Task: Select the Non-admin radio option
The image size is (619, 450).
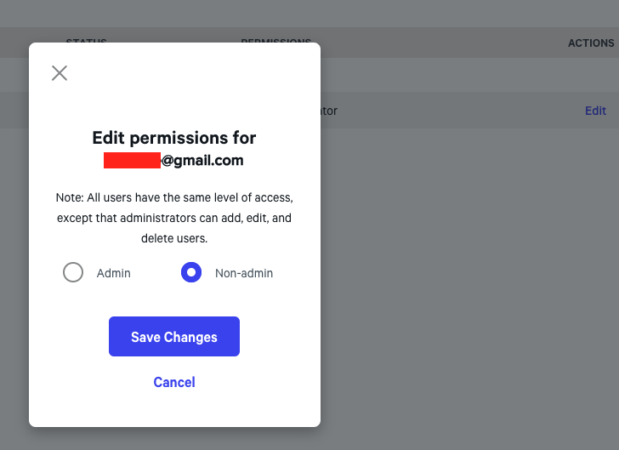Action: (191, 272)
